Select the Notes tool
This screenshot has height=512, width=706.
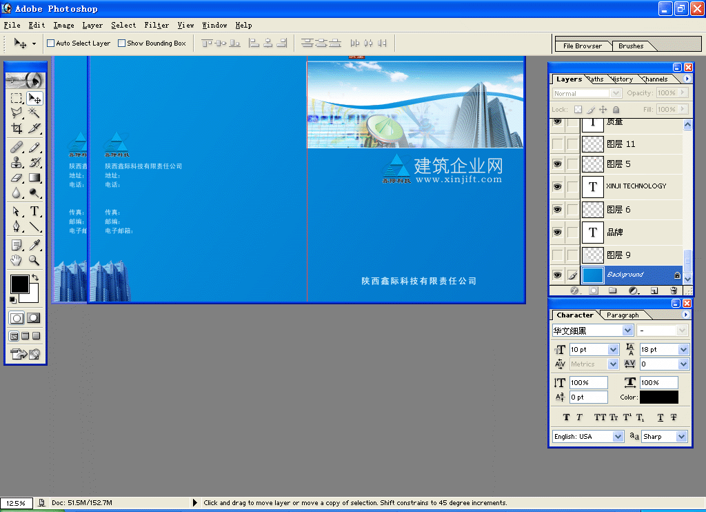17,245
